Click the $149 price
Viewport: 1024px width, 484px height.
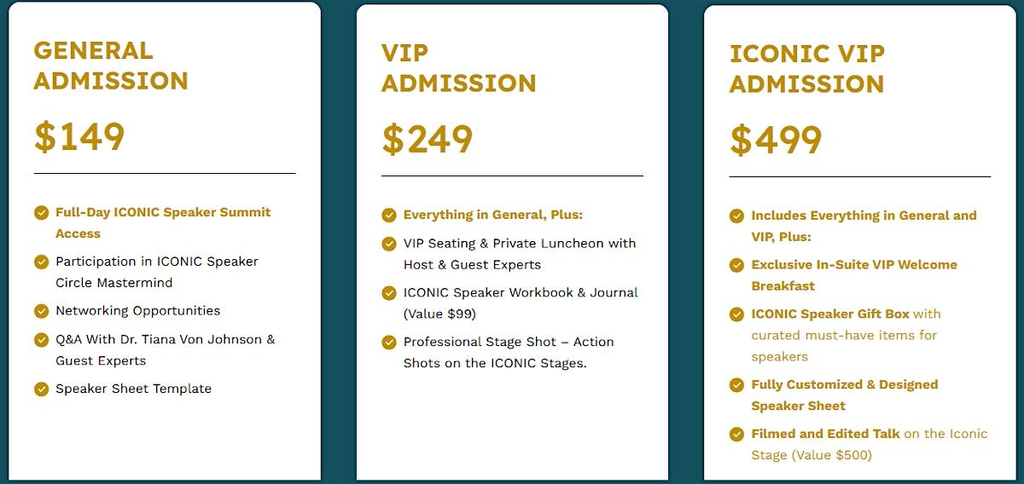click(79, 136)
